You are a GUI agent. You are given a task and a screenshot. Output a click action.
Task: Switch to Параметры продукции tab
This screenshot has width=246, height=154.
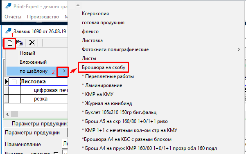pyautogui.click(x=32, y=133)
